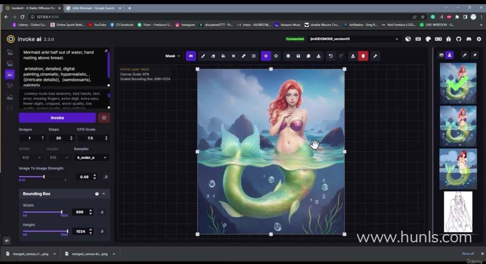Click Save to Gallery icon
This screenshot has width=486, height=264.
pos(298,56)
